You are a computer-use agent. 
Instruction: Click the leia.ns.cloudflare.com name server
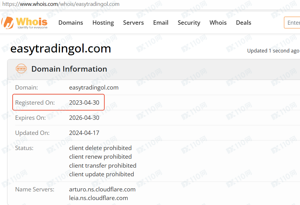pyautogui.click(x=98, y=198)
